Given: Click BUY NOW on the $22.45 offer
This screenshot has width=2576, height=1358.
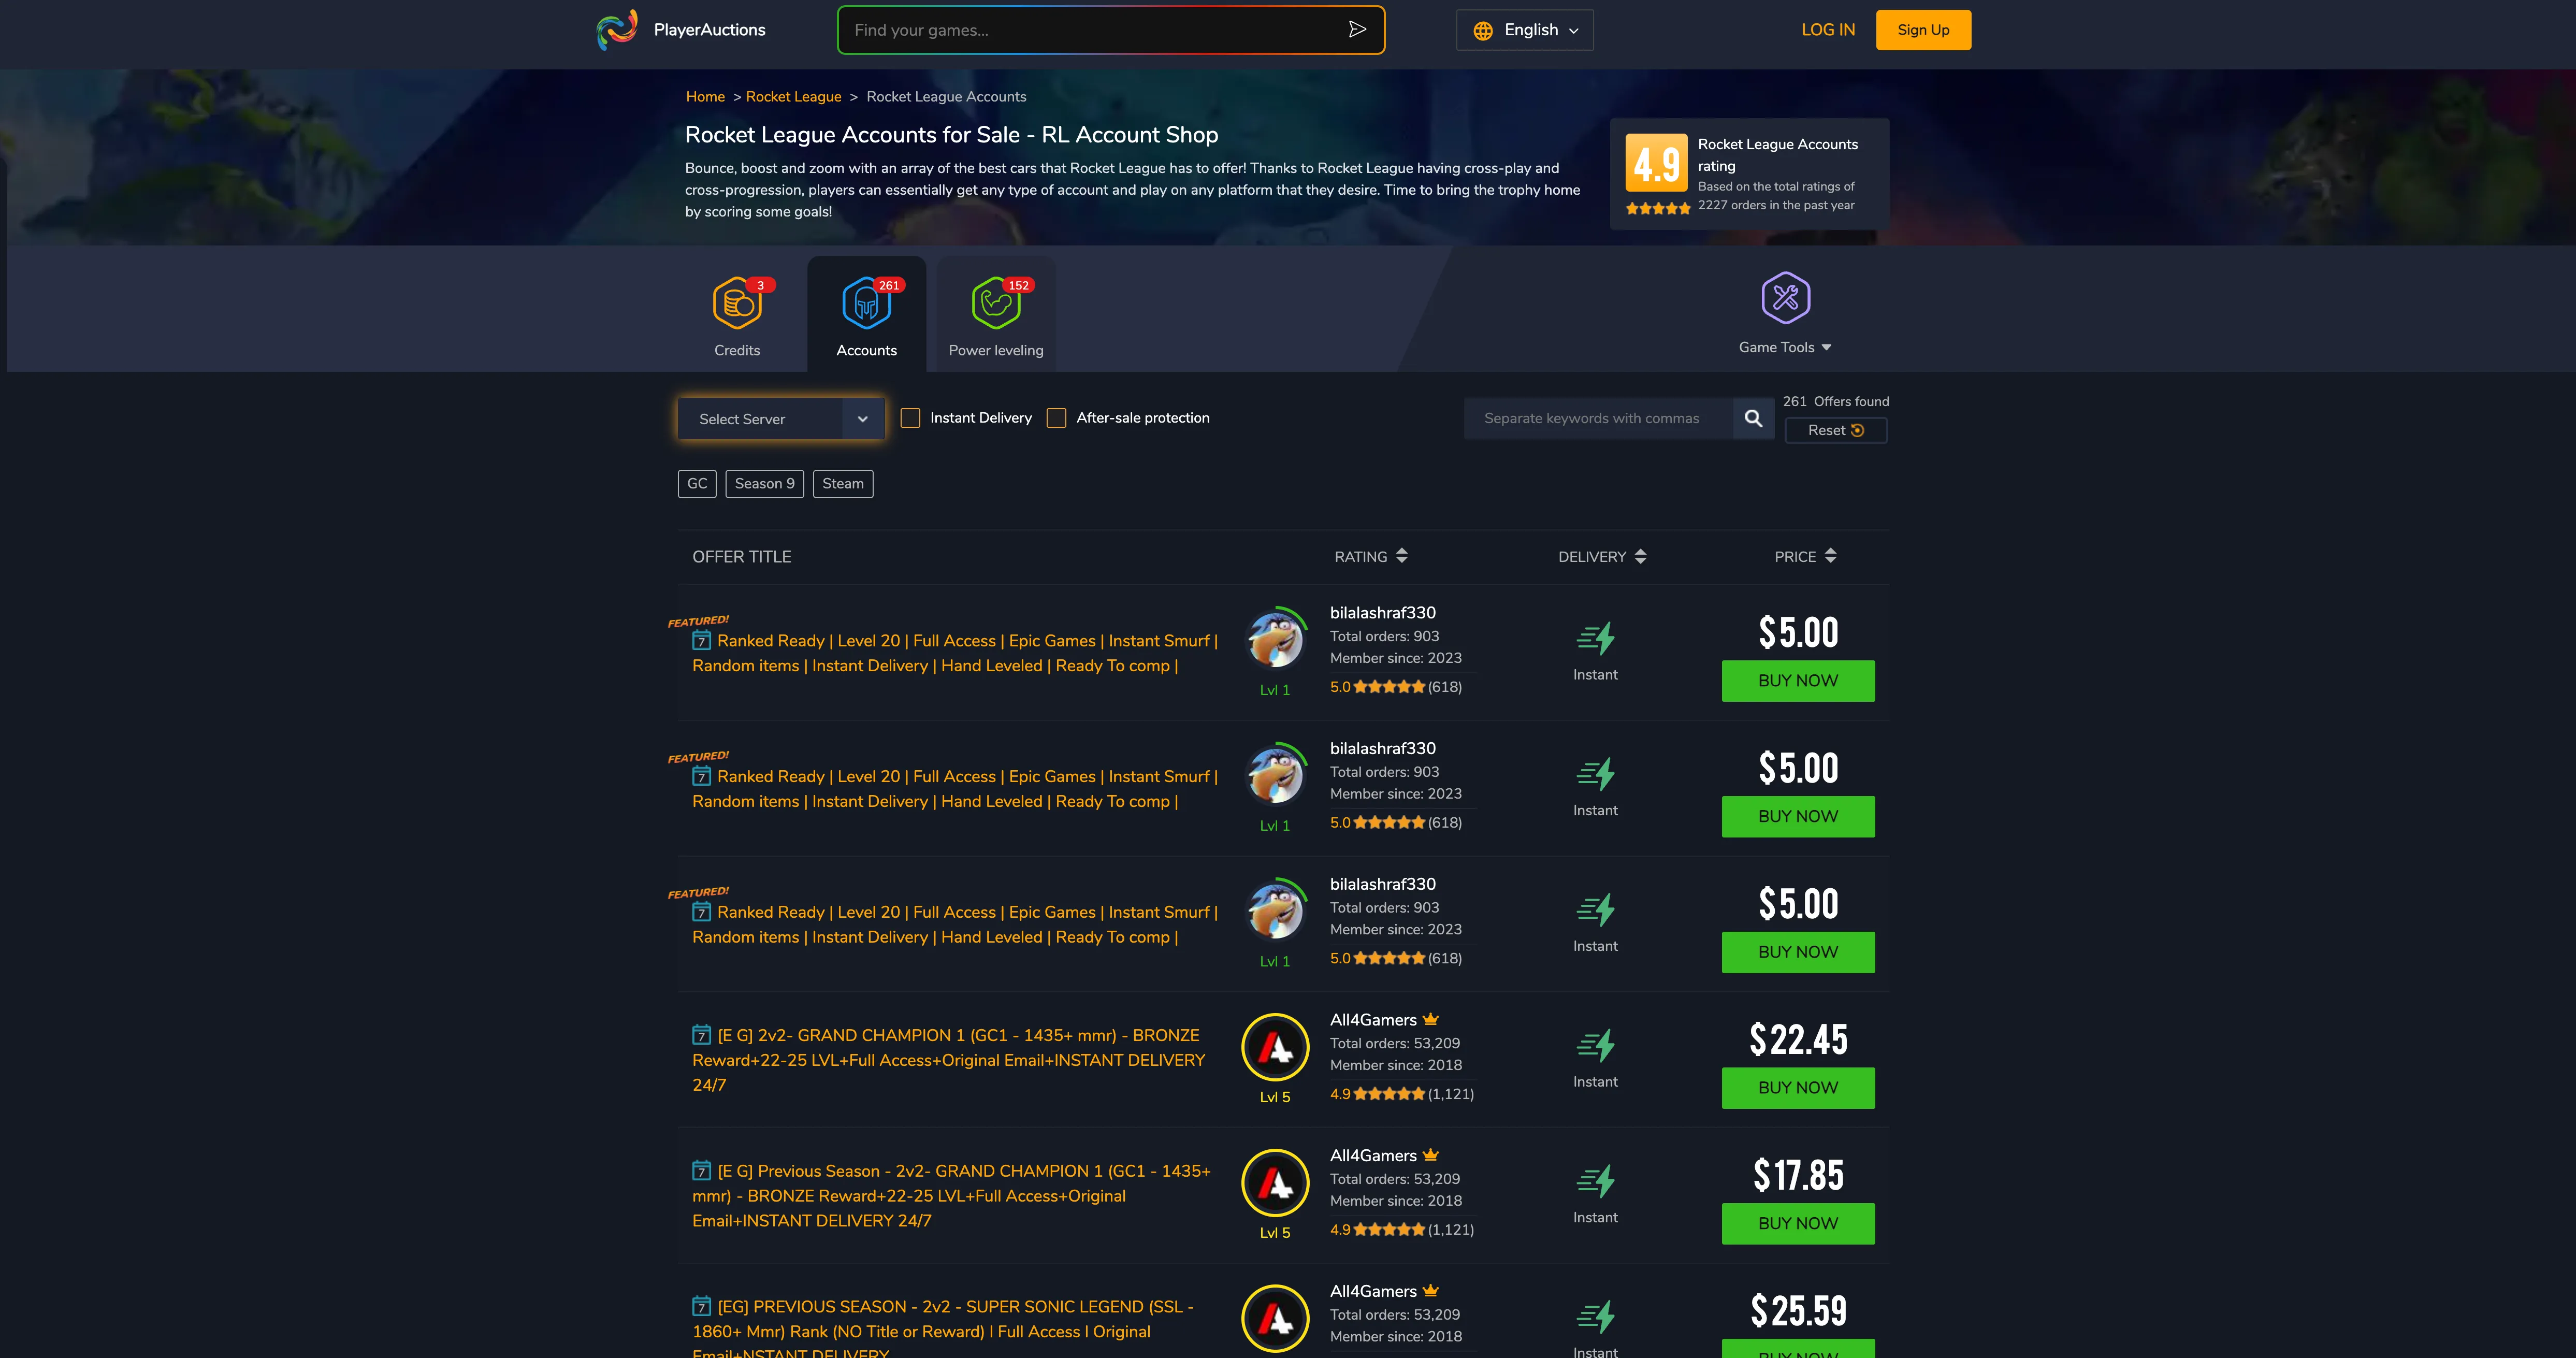Looking at the screenshot, I should pyautogui.click(x=1798, y=1088).
